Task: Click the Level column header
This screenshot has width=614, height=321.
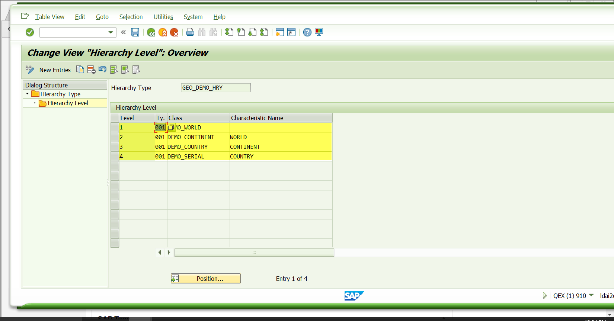Action: pos(137,118)
